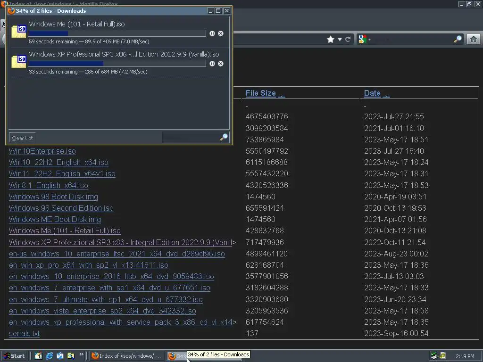Click the Windows Me download ISO file icon

(19, 32)
